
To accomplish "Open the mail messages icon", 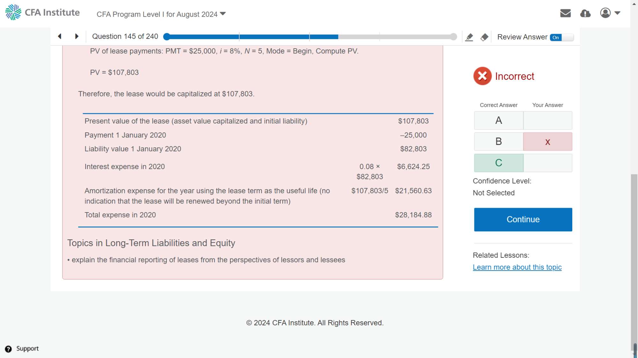I will pos(565,13).
